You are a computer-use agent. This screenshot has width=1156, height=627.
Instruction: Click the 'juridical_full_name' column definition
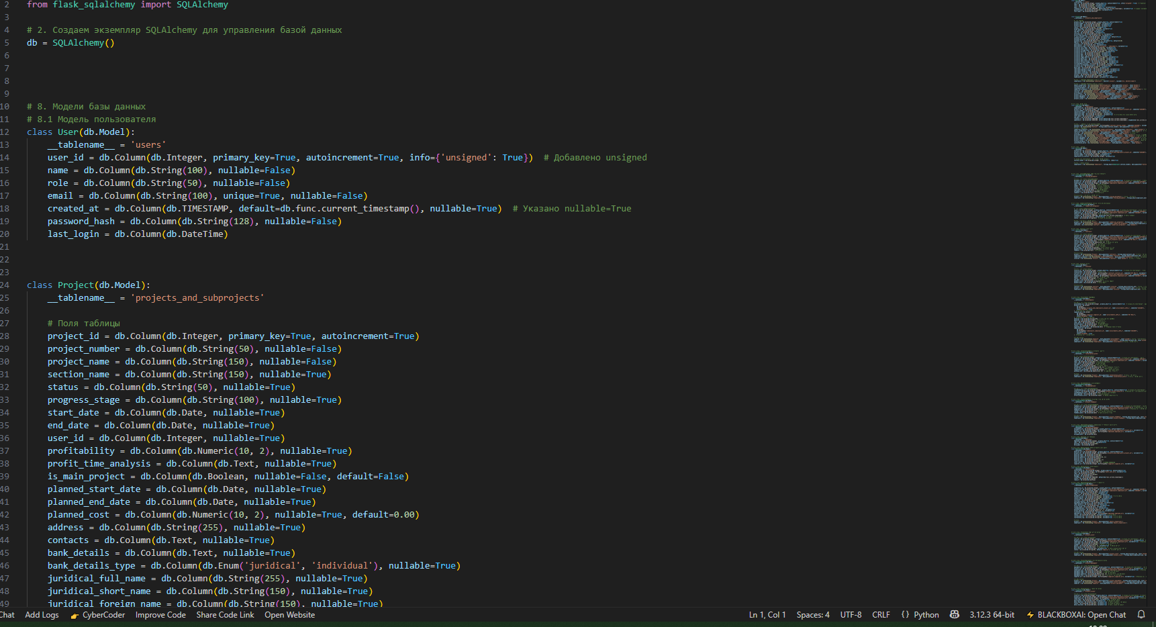(x=207, y=579)
